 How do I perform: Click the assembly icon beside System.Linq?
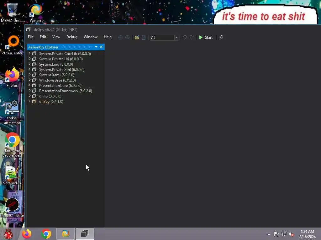click(34, 64)
